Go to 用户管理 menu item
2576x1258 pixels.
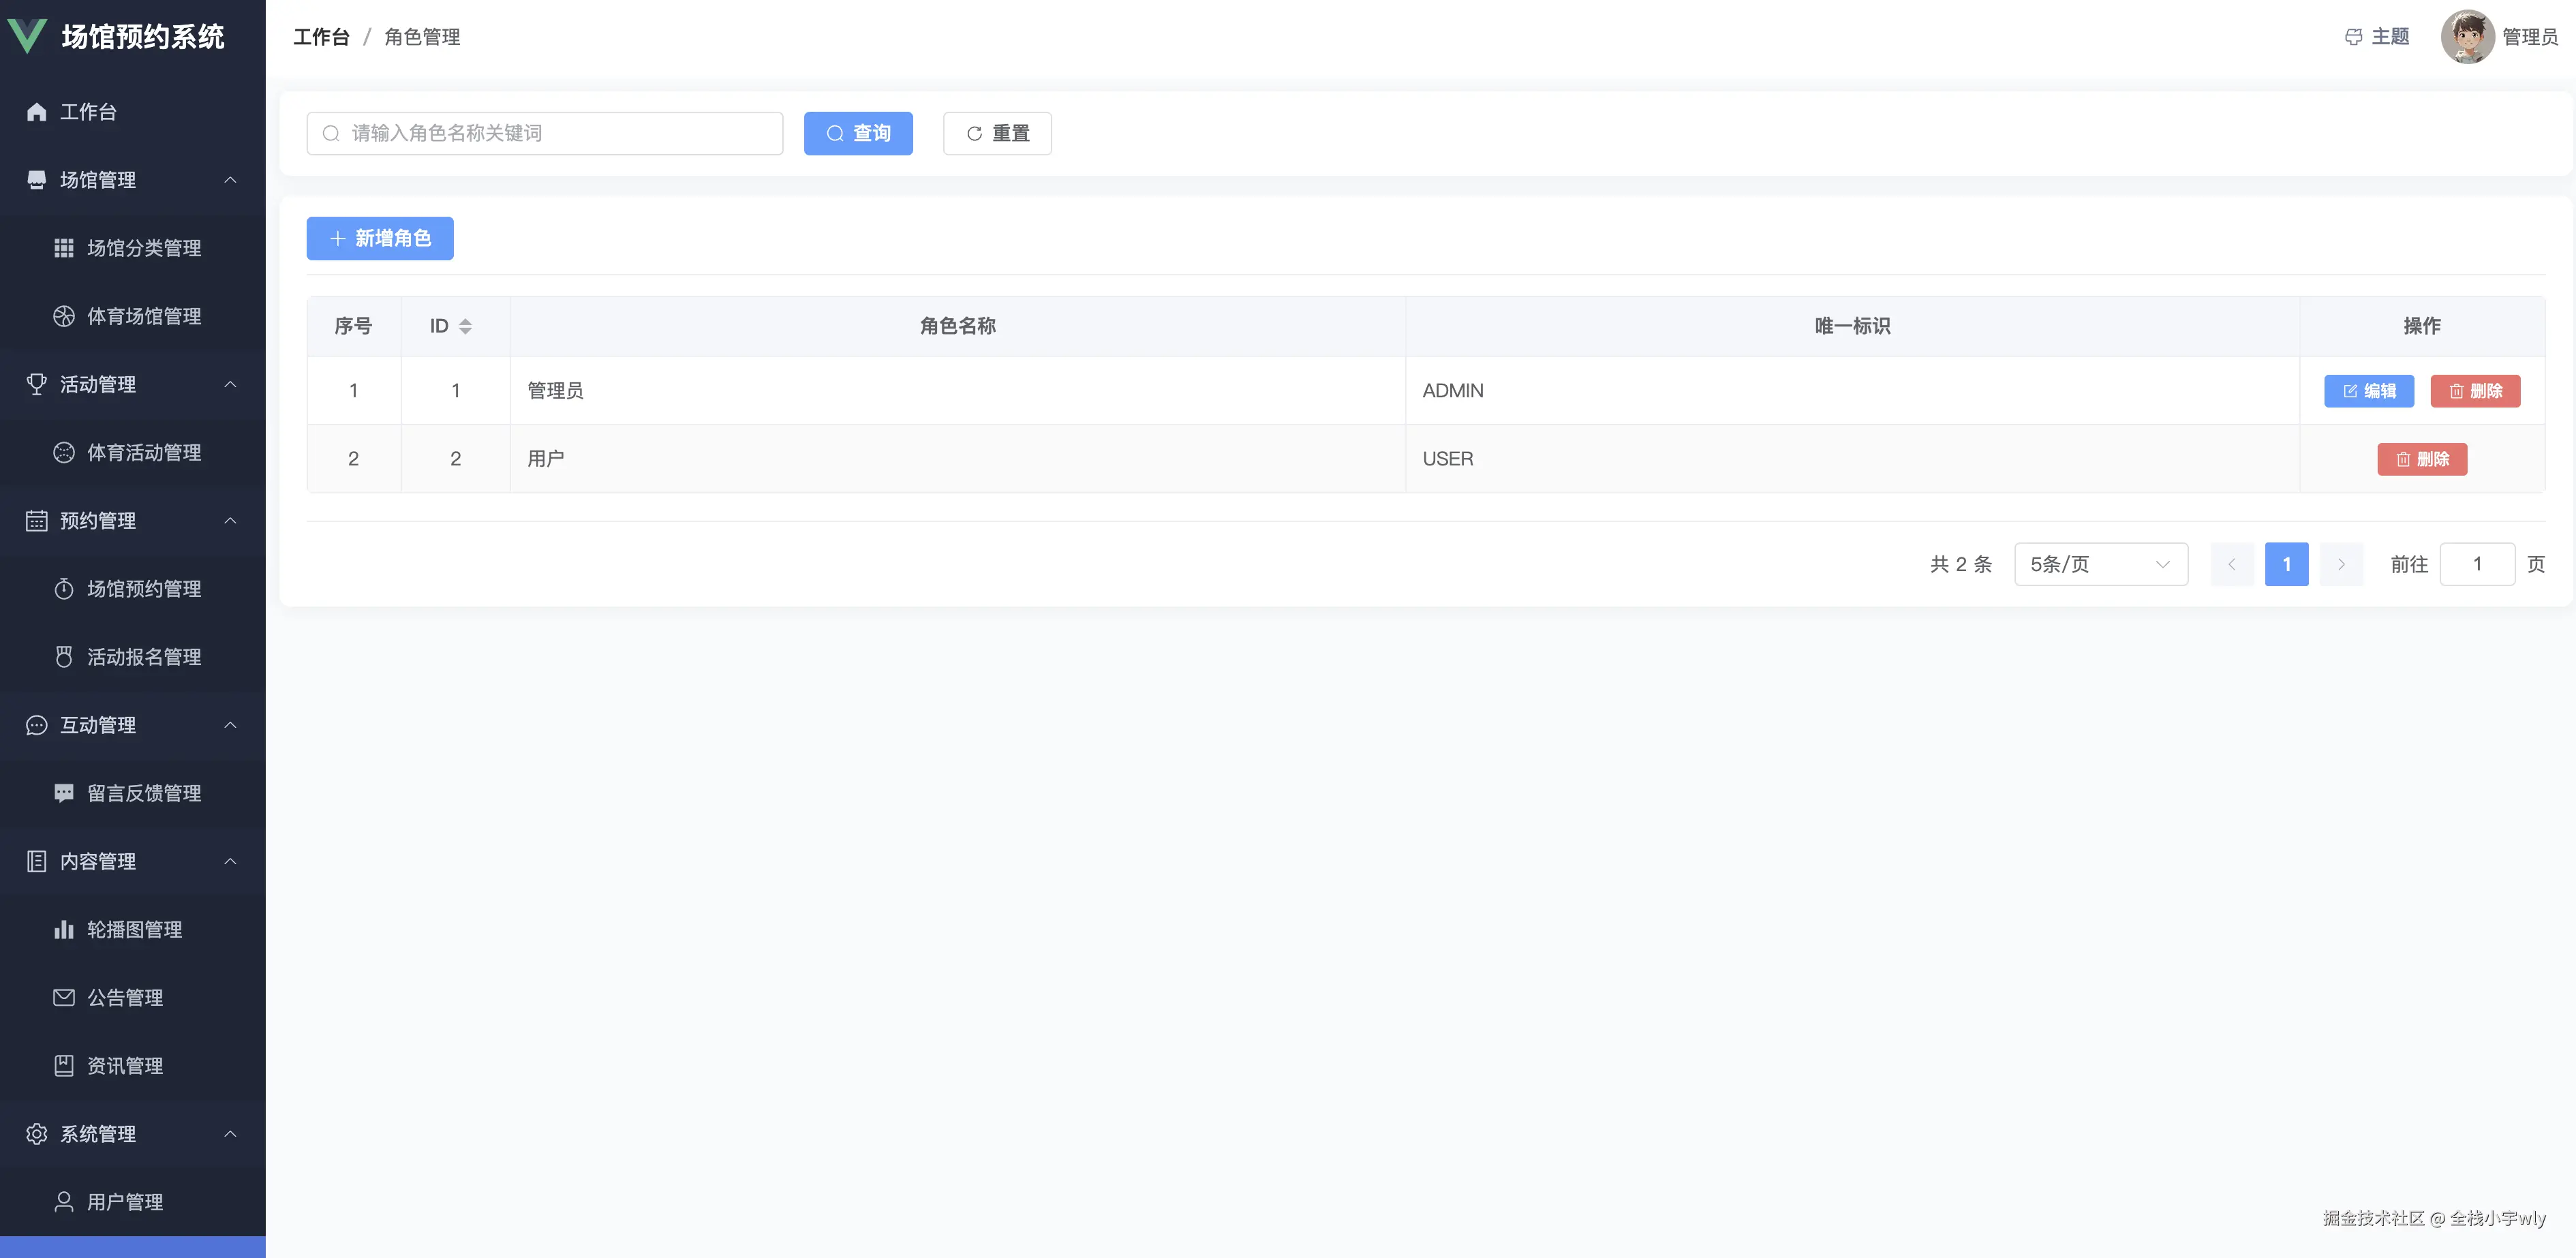point(125,1201)
